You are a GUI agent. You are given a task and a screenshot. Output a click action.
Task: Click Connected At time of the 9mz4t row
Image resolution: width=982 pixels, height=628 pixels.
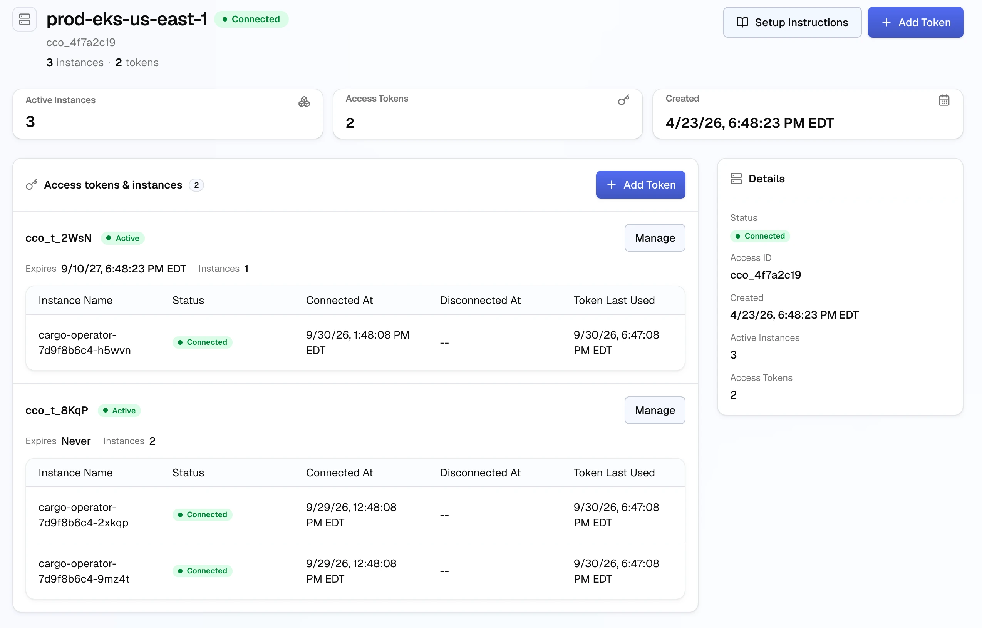pyautogui.click(x=351, y=571)
